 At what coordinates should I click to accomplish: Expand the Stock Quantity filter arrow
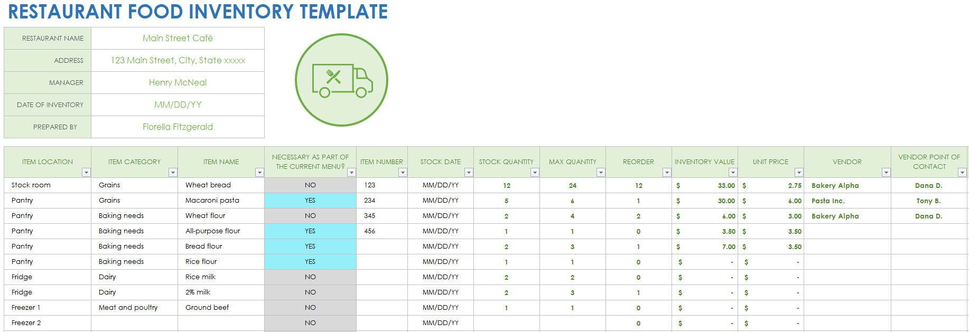535,173
